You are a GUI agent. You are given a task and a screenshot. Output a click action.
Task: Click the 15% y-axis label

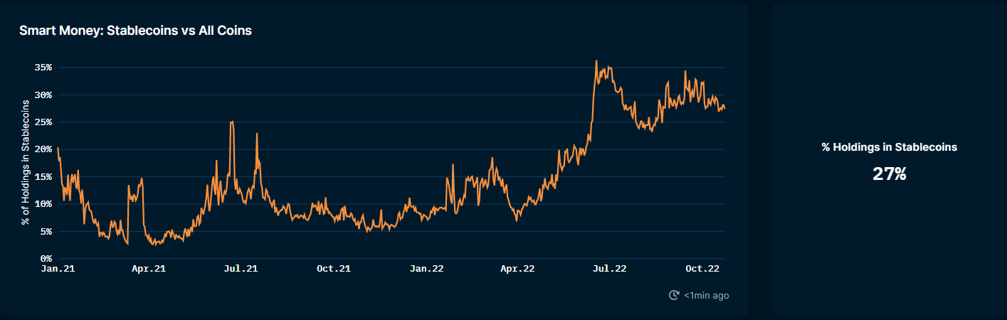[x=43, y=176]
